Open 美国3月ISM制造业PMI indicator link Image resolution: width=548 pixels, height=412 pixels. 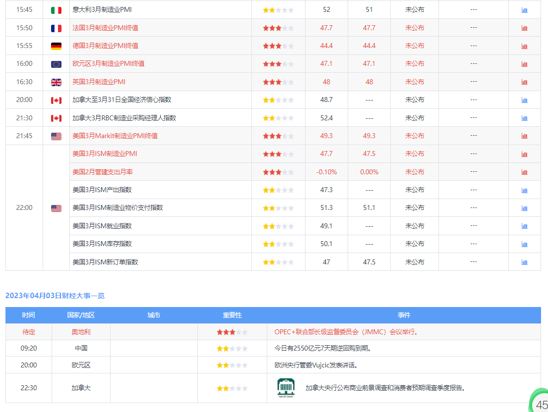(105, 154)
